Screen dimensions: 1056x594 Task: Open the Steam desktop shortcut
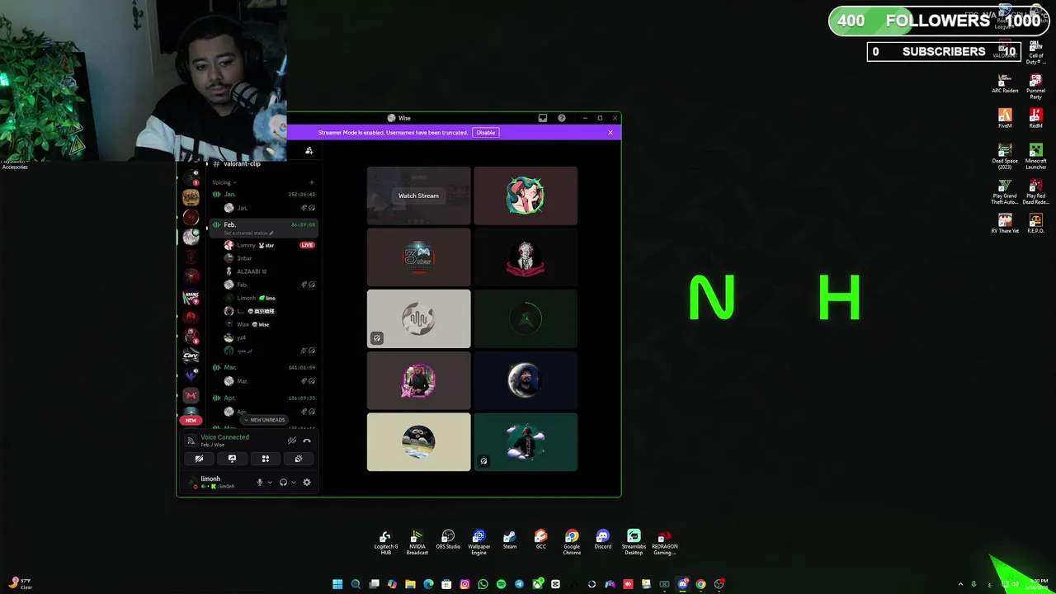pos(510,540)
